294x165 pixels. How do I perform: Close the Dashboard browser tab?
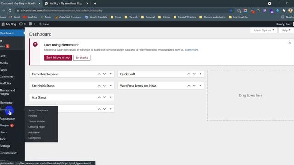tap(39, 3)
